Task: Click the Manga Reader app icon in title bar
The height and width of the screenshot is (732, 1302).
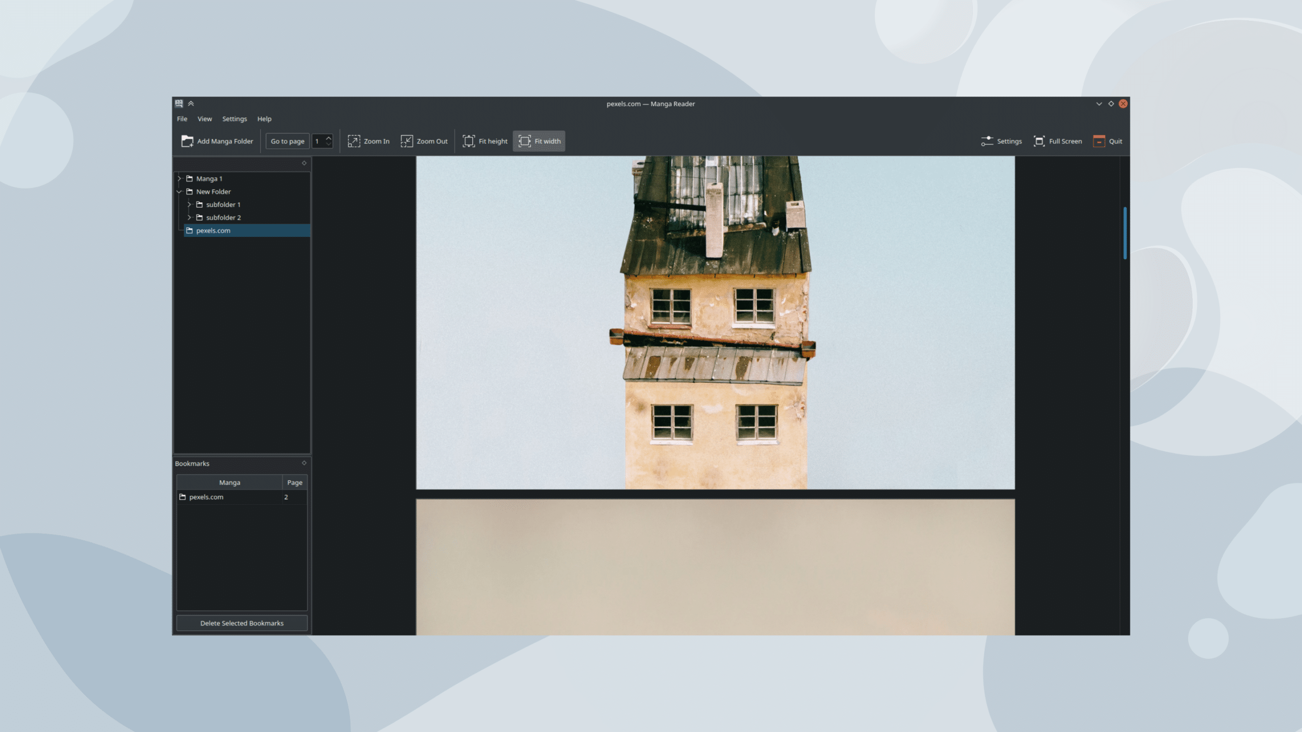Action: tap(179, 104)
